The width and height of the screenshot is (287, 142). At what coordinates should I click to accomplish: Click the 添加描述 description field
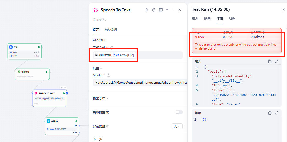(100, 20)
